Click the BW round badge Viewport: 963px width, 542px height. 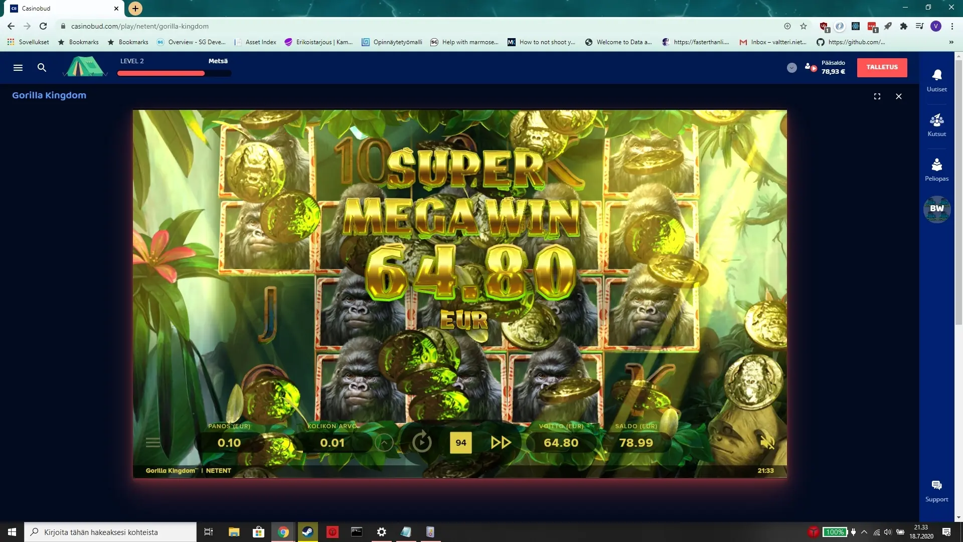(x=936, y=209)
